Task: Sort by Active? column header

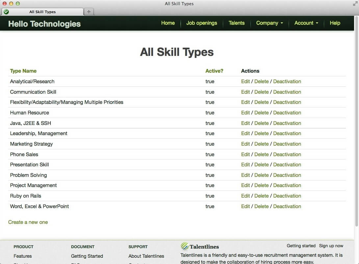Action: [214, 71]
